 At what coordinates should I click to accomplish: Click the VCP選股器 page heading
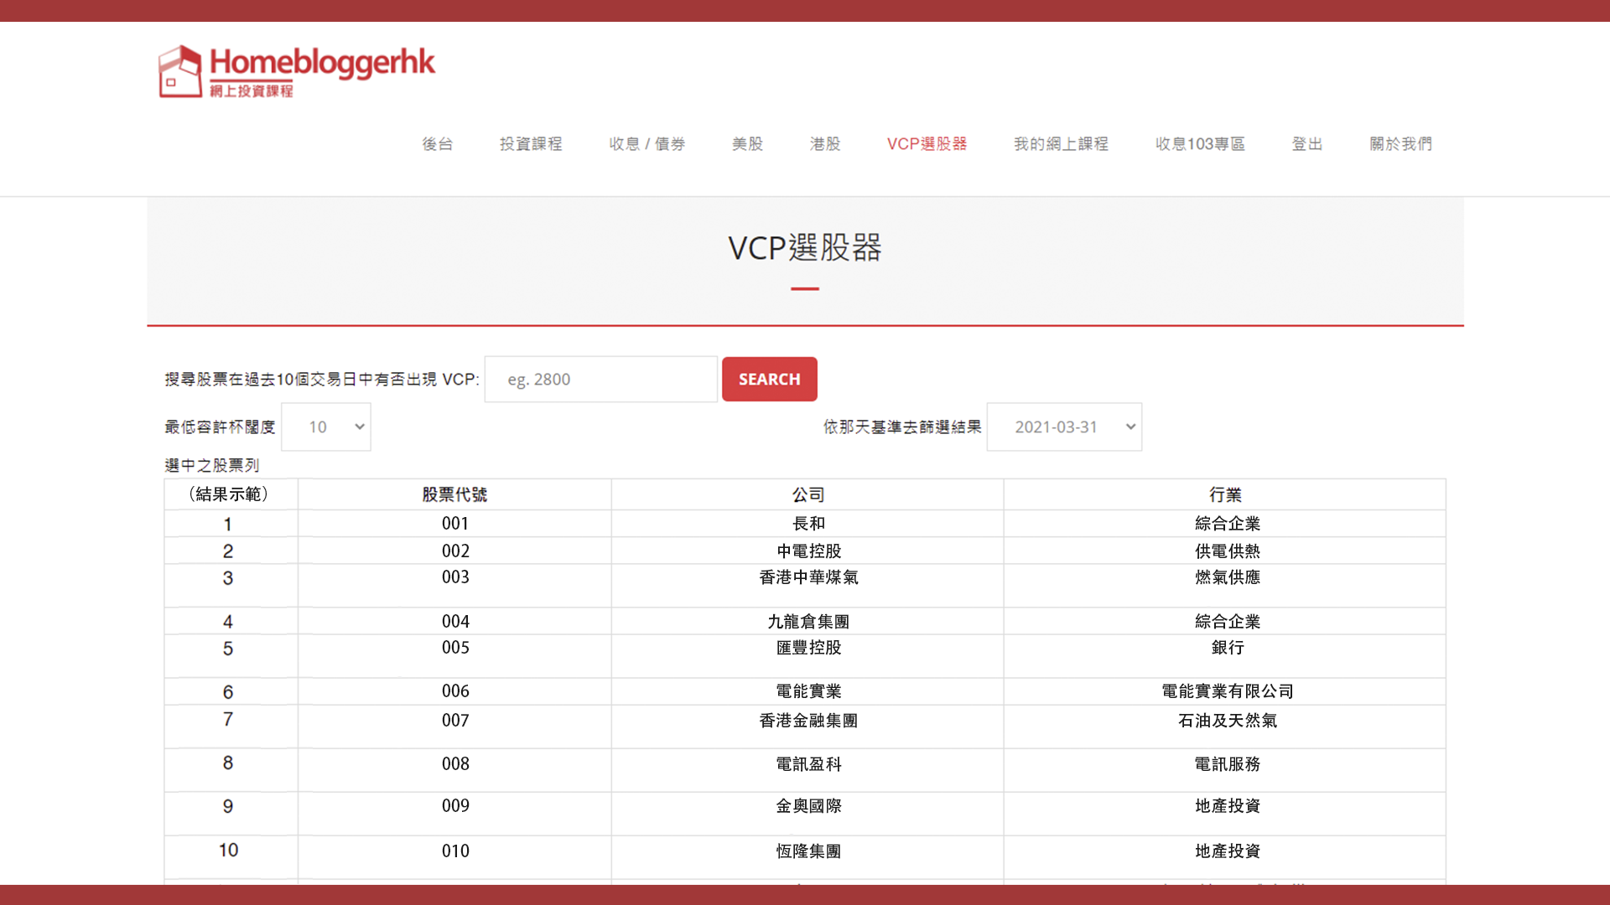click(x=804, y=248)
